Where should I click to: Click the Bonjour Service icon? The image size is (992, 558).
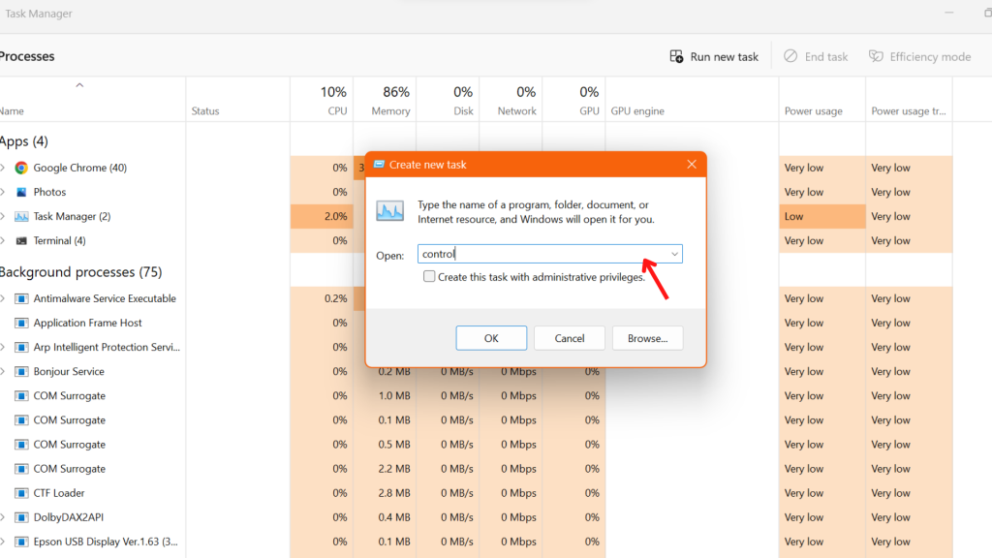[21, 371]
